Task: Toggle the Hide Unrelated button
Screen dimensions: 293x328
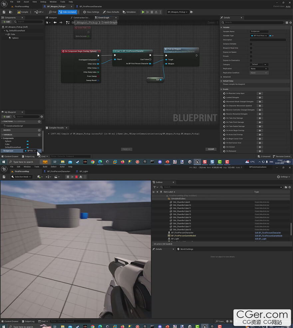Action: [68, 12]
